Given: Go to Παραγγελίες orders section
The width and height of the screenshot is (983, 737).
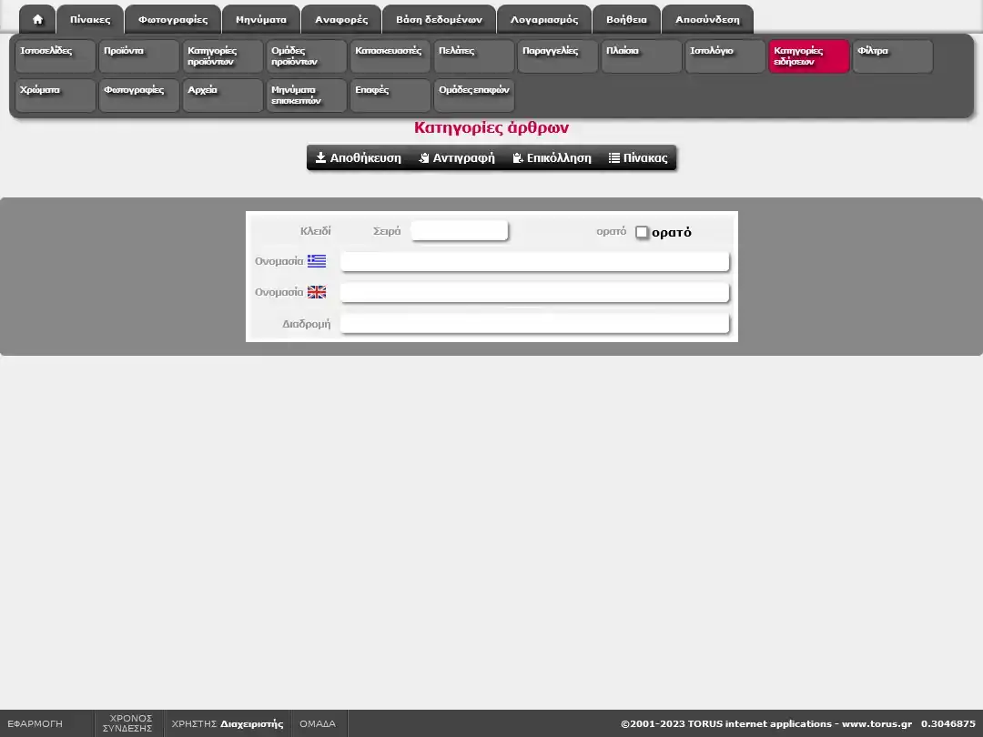Looking at the screenshot, I should click(x=557, y=56).
